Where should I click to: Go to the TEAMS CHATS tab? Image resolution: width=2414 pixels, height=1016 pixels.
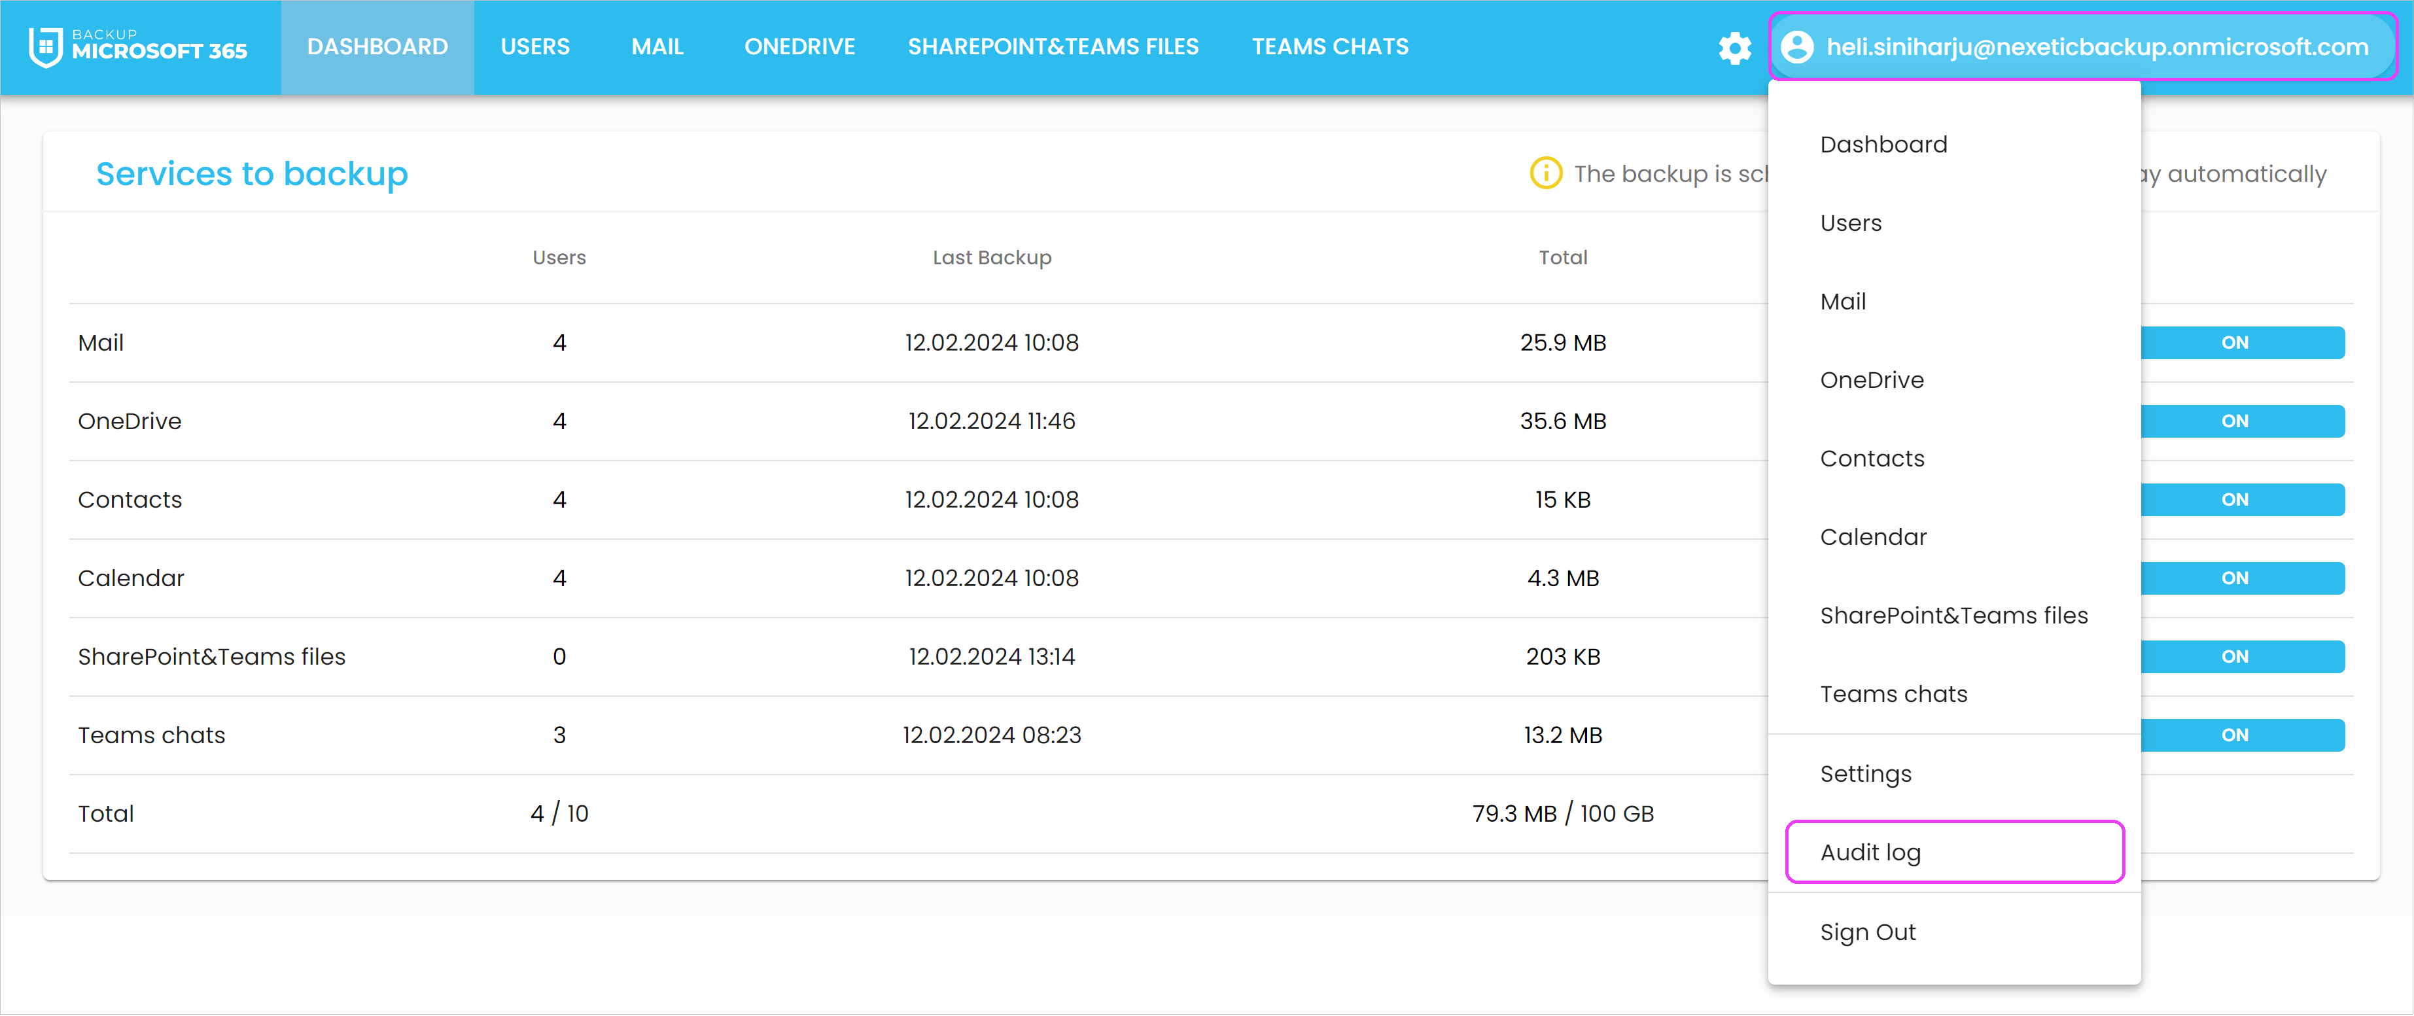1330,47
